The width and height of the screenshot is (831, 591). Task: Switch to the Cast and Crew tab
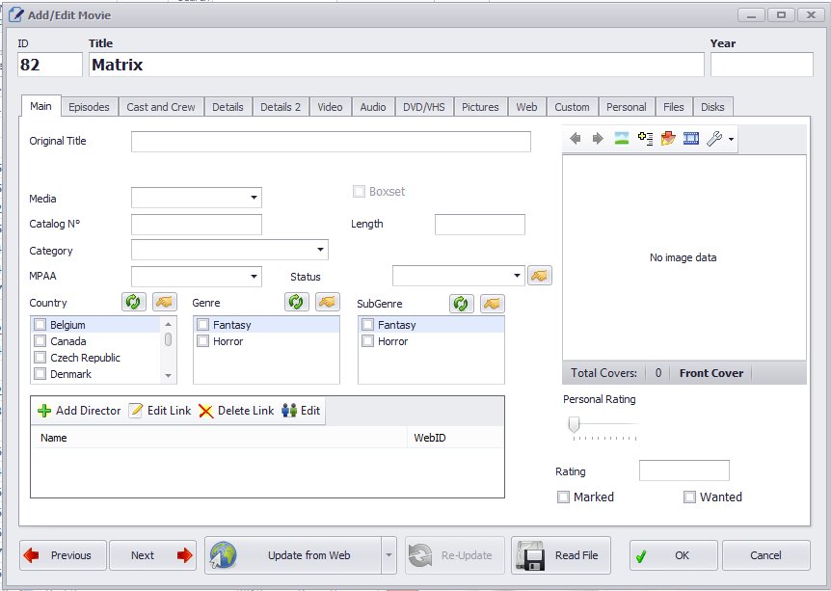pyautogui.click(x=161, y=107)
